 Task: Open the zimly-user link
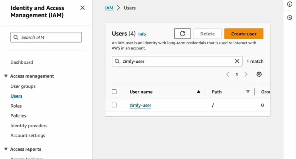(140, 106)
